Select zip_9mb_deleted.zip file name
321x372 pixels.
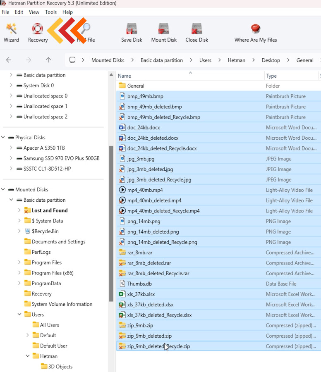point(149,336)
